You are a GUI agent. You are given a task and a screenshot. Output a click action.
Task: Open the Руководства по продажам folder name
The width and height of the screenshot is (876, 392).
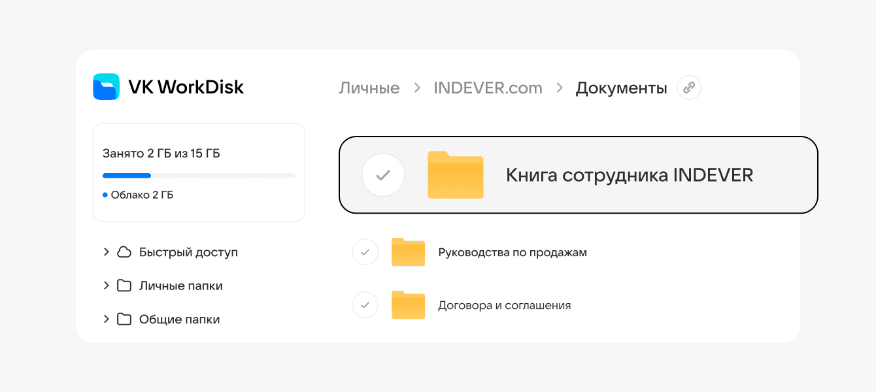[x=513, y=253]
